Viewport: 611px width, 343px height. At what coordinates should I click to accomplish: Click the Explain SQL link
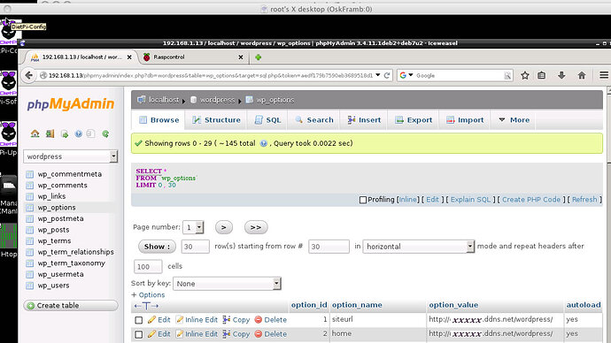(x=470, y=200)
